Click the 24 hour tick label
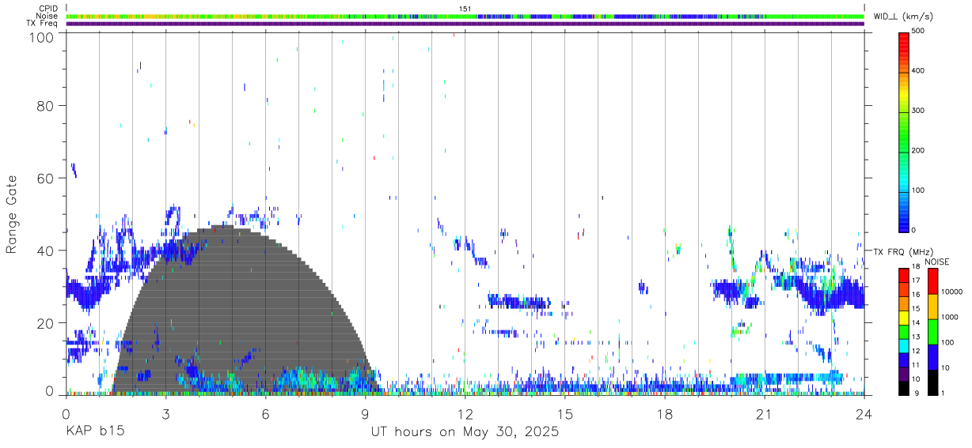This screenshot has width=972, height=448. (864, 414)
